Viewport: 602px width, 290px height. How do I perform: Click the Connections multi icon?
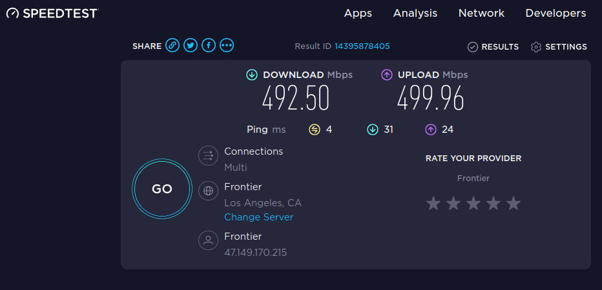click(208, 155)
